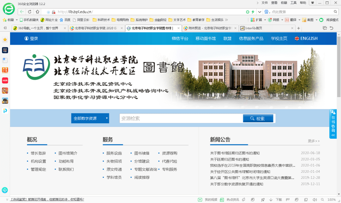Click the back navigation arrow
341x203 pixels.
pyautogui.click(x=22, y=12)
